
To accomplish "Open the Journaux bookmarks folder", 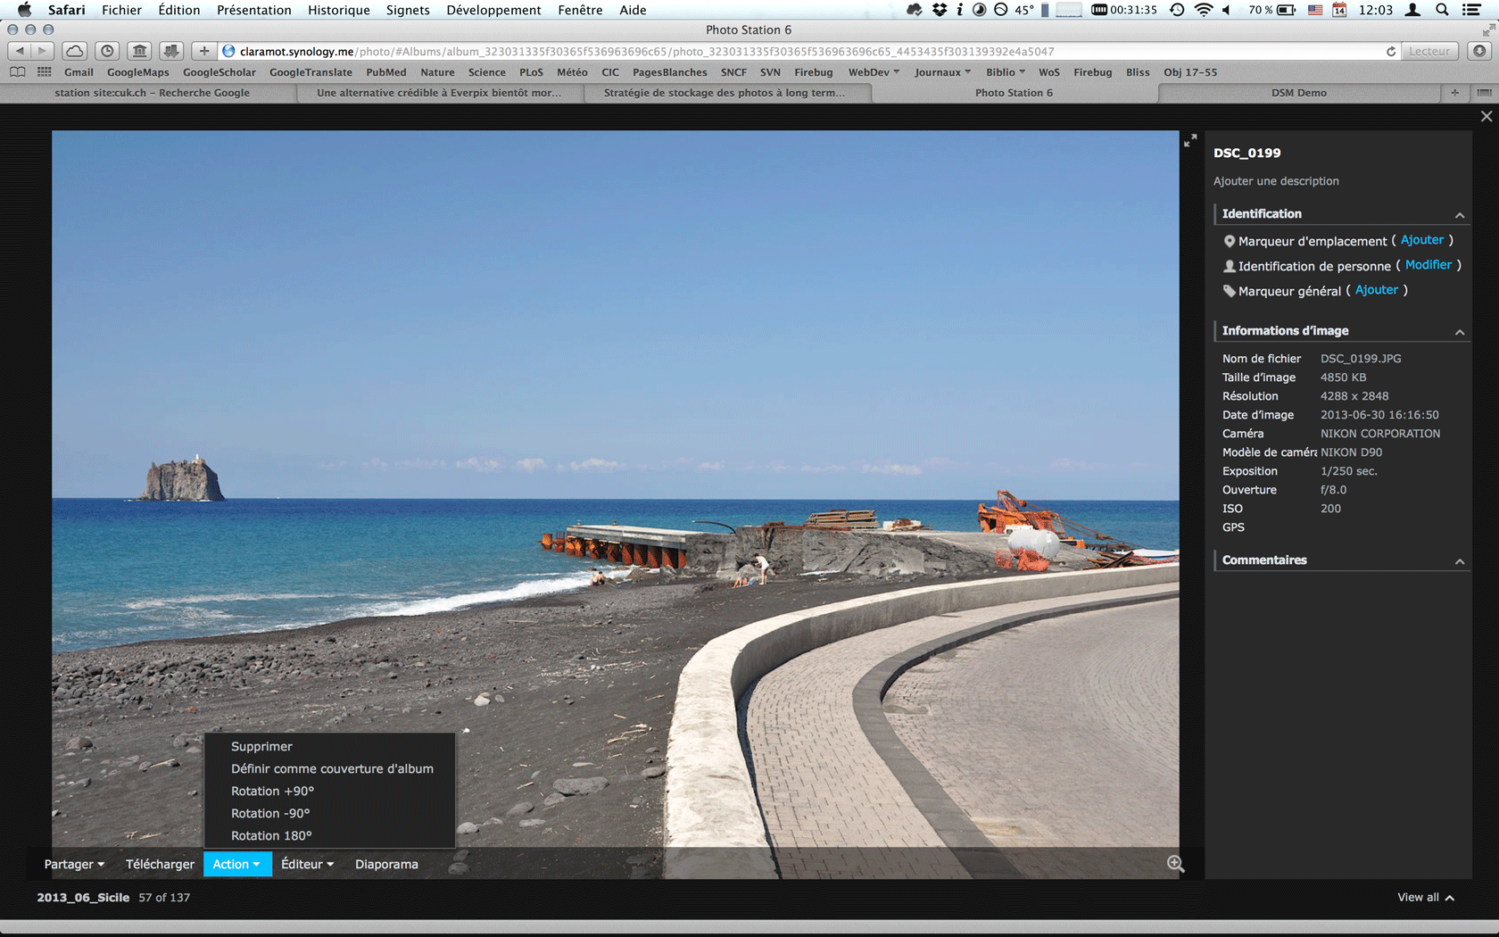I will tap(942, 72).
